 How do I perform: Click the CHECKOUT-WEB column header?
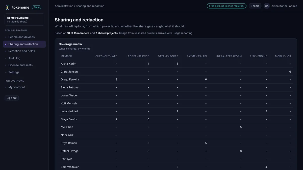106,56
